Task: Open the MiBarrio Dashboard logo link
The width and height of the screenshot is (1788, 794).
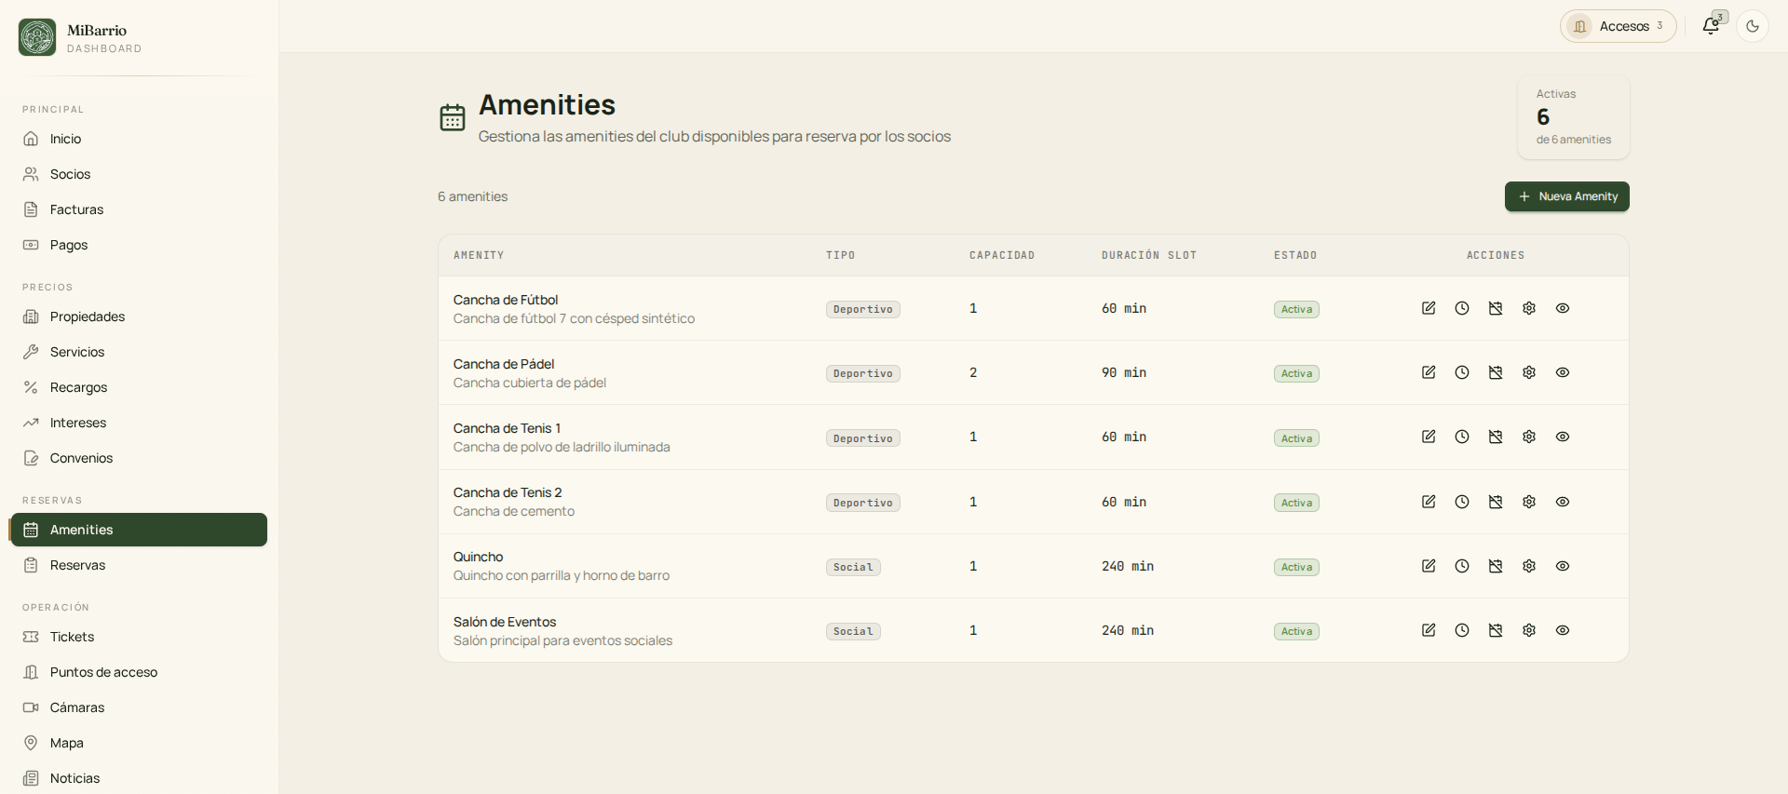Action: pos(80,37)
